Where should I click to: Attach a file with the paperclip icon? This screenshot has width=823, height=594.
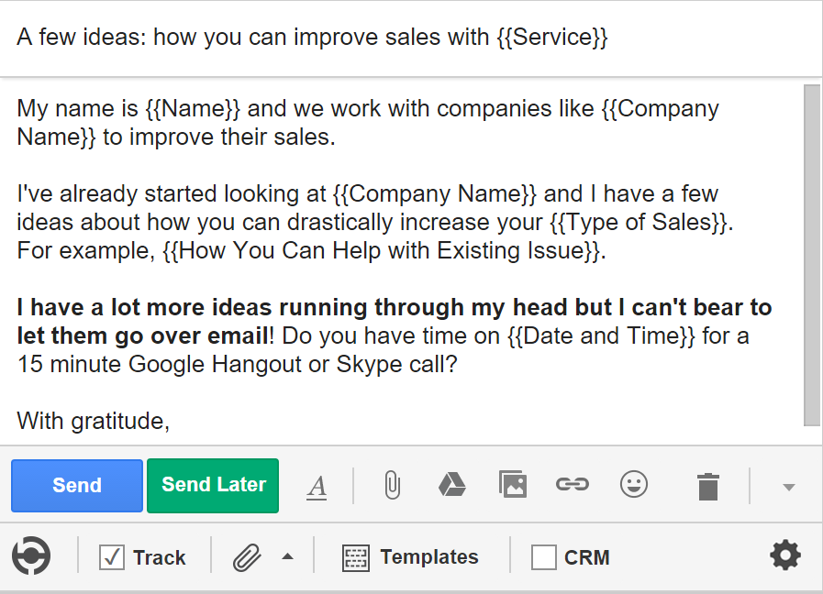coord(392,485)
